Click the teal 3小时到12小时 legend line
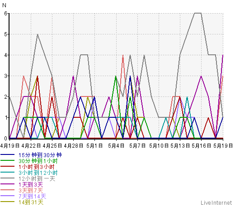Screen dimensions: 235x207 coord(7,172)
